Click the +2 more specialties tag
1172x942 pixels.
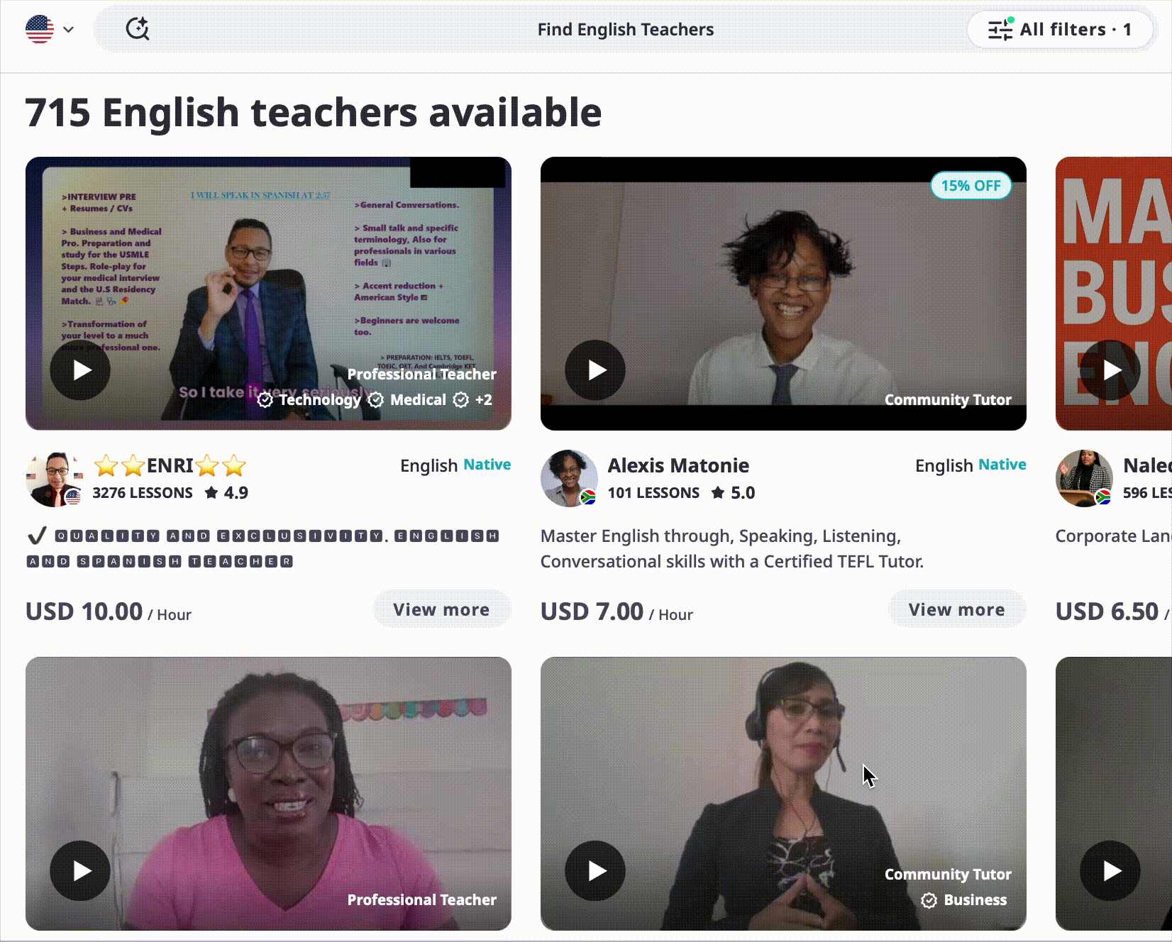pyautogui.click(x=474, y=400)
